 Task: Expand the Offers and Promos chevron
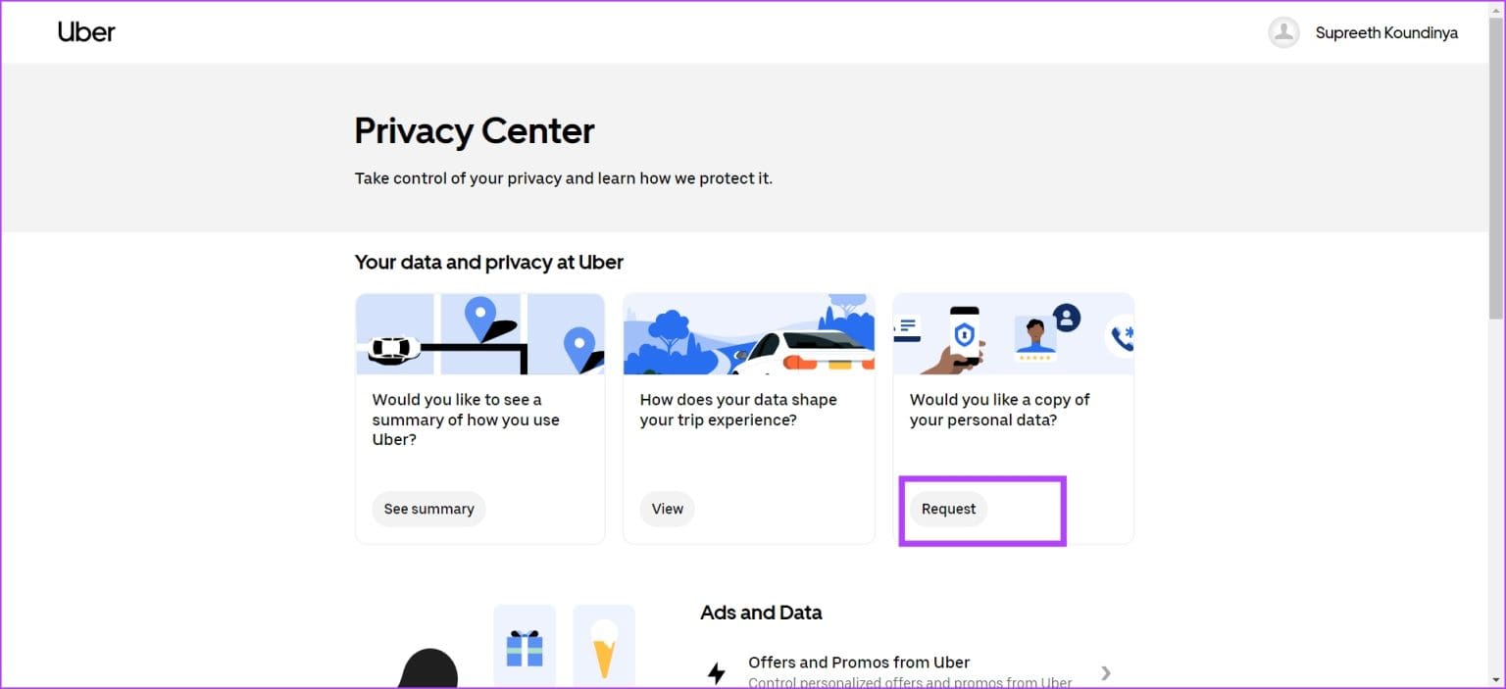[x=1106, y=672]
